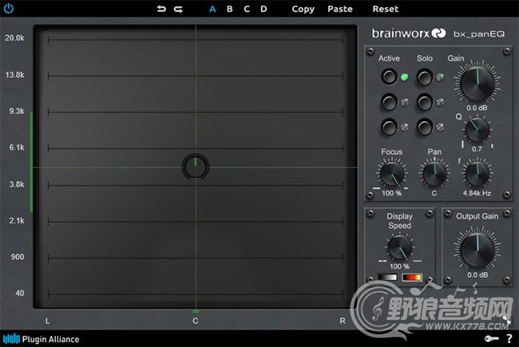Click the green frequency range bar at the display's left edge
This screenshot has width=519, height=347.
31,162
